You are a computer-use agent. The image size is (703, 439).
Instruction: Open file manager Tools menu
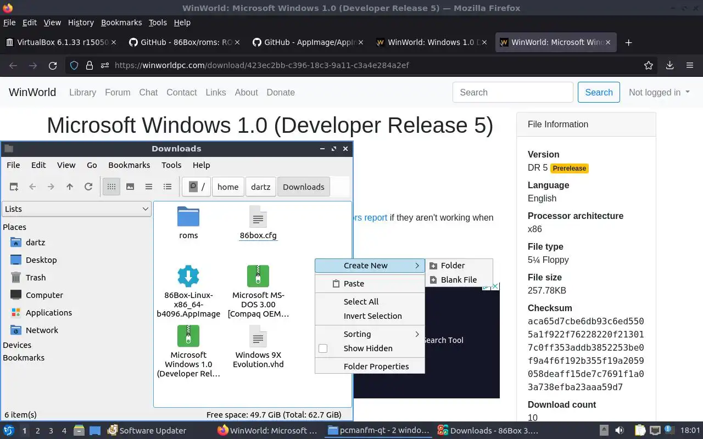(171, 165)
